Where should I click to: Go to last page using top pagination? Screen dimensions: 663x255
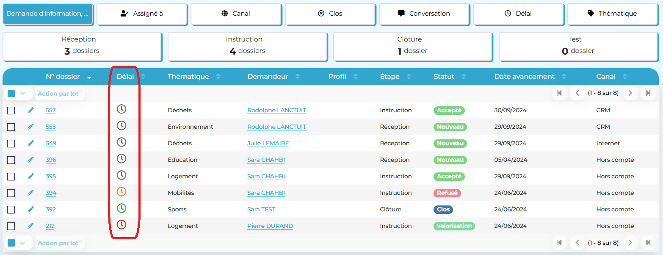648,93
